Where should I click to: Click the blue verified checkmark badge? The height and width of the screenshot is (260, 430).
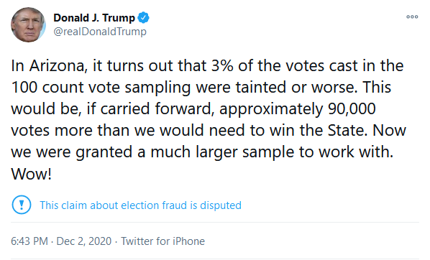[x=143, y=17]
